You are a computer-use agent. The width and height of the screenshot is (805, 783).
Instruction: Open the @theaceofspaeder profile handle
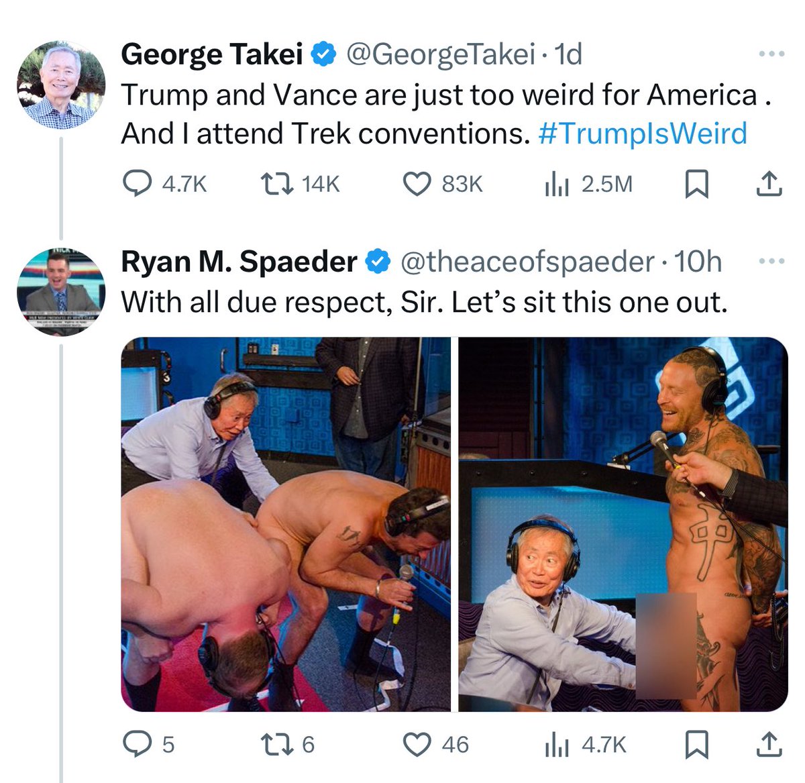pyautogui.click(x=527, y=261)
